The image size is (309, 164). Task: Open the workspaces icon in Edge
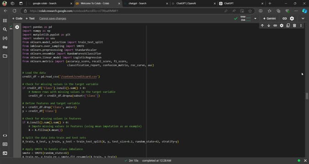[x=12, y=3]
